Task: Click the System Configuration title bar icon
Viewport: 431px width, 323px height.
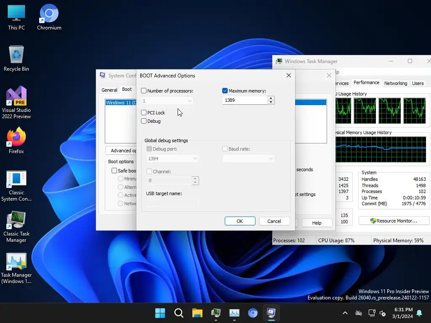Action: pyautogui.click(x=103, y=75)
